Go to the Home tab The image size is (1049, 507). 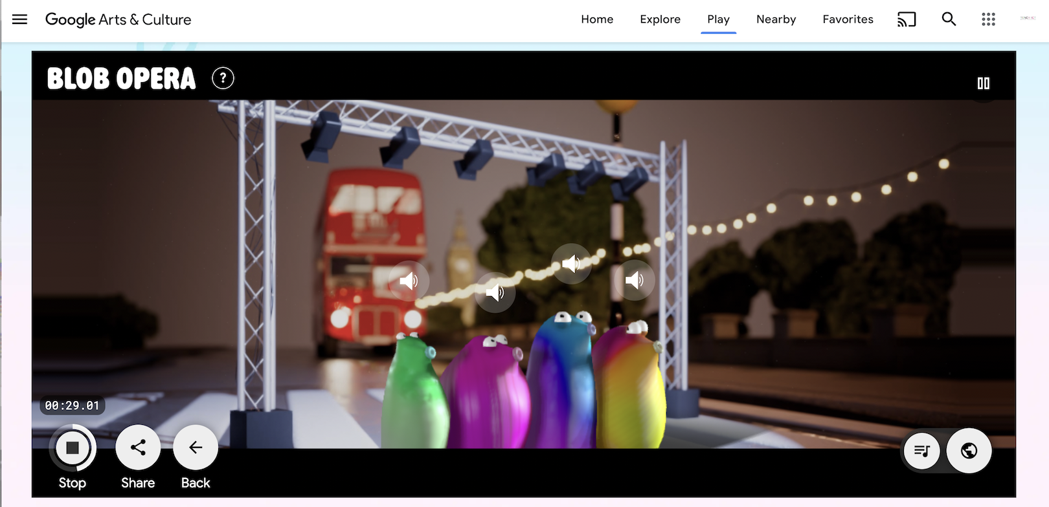(597, 19)
